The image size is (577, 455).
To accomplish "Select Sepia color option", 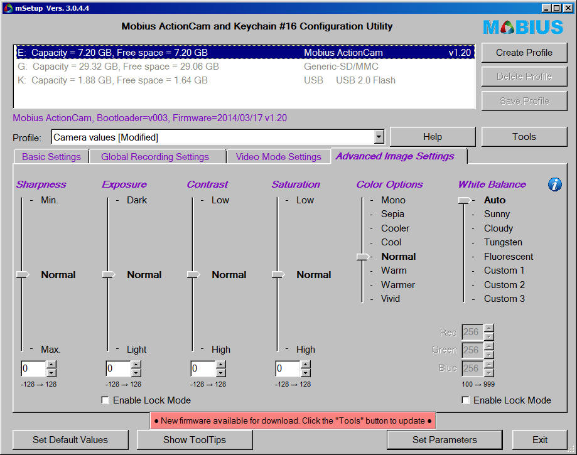I will click(392, 214).
